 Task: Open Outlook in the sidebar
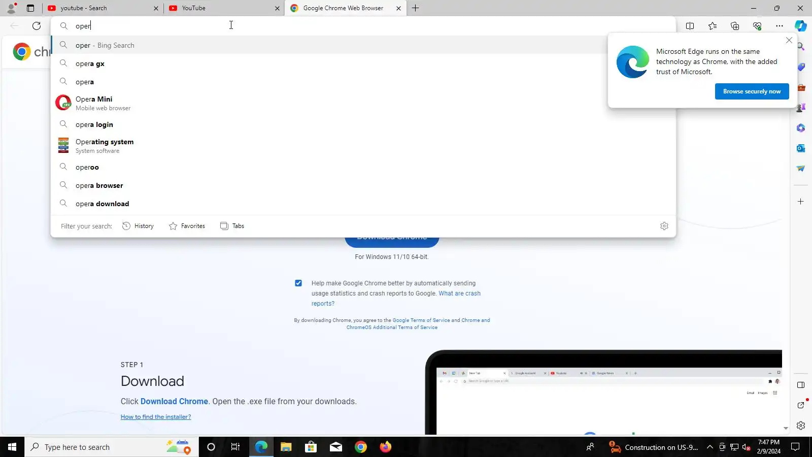[x=801, y=148]
